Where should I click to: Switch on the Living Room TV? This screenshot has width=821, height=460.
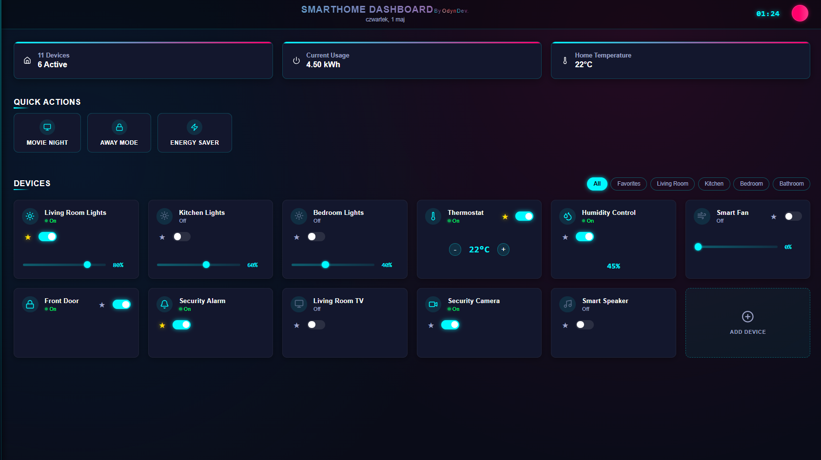point(316,325)
